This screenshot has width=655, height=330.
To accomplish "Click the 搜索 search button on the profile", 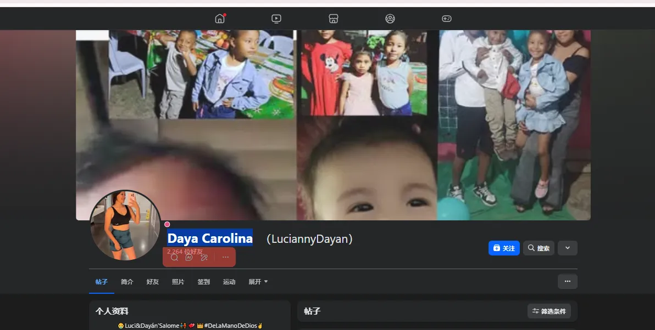I will click(539, 248).
